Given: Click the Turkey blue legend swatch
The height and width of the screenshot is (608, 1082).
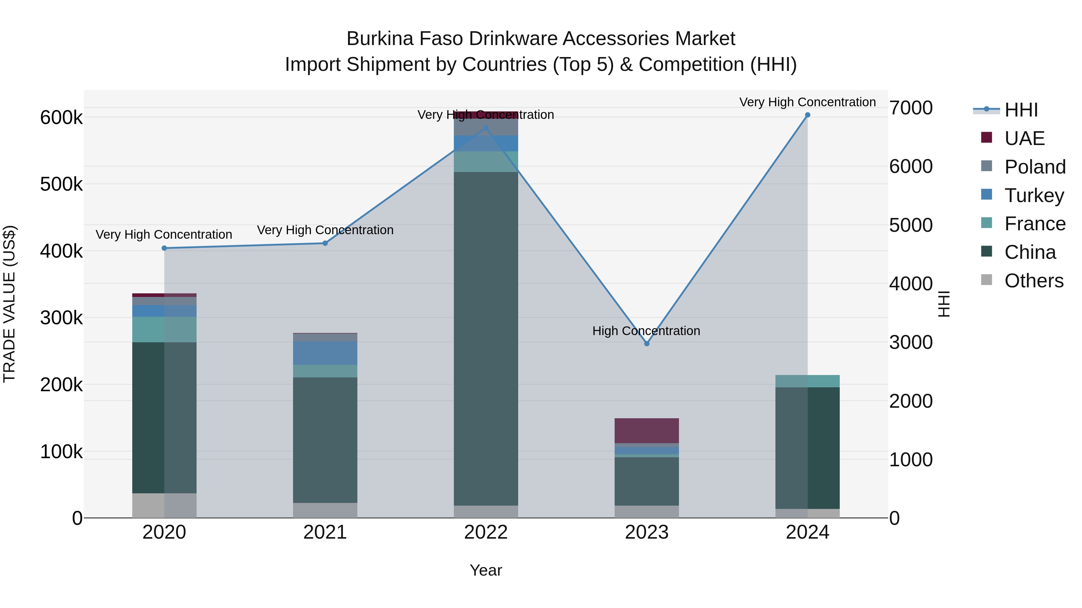Looking at the screenshot, I should 987,194.
